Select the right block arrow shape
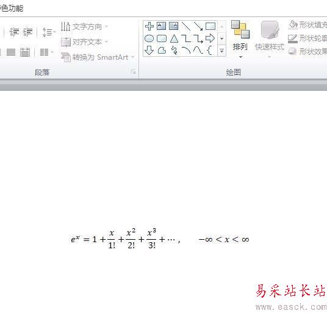This screenshot has height=316, width=327. point(210,38)
